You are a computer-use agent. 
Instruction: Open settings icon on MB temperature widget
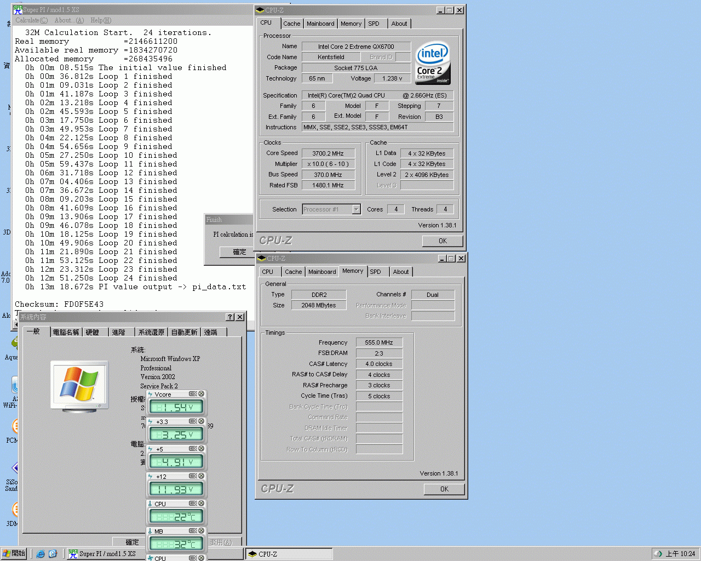[193, 531]
